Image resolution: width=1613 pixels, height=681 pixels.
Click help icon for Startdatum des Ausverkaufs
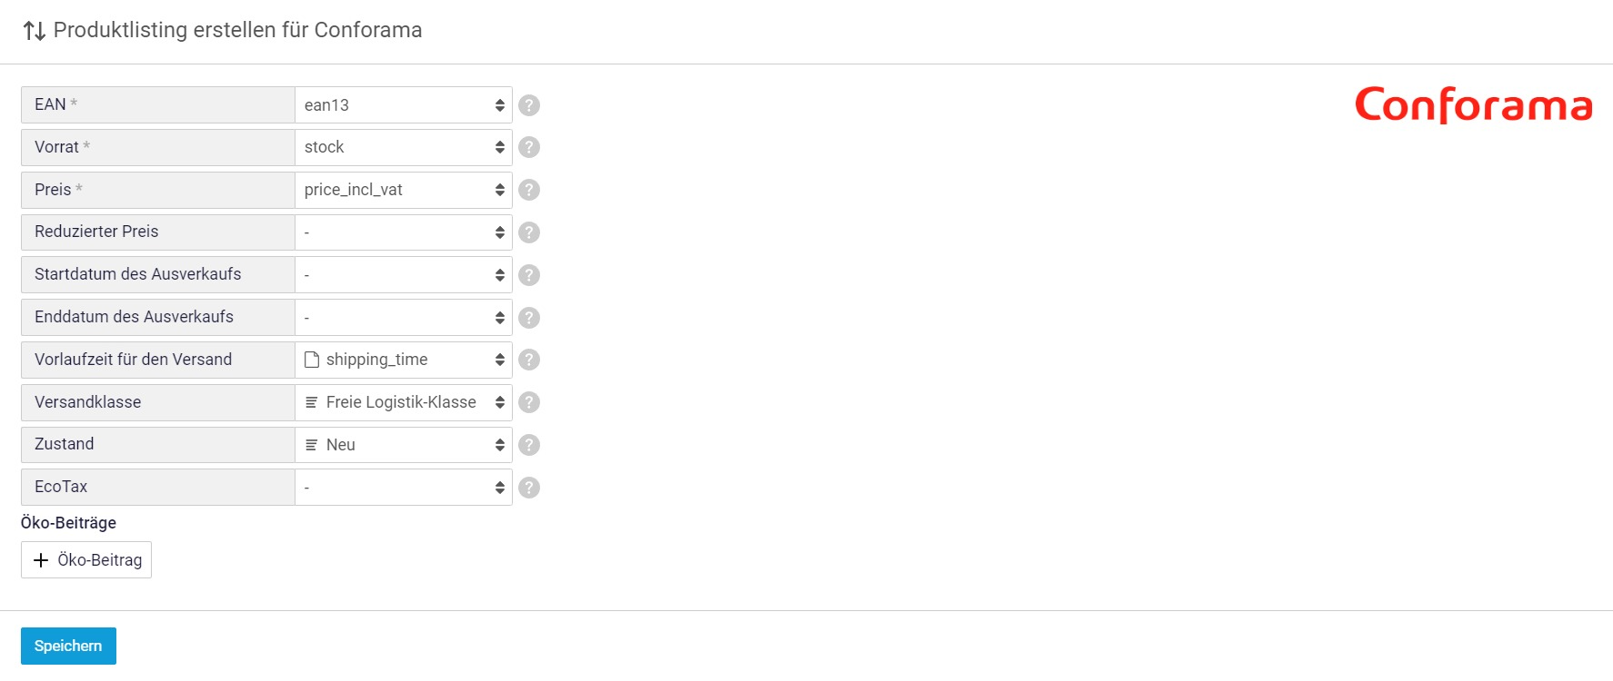[x=529, y=275]
